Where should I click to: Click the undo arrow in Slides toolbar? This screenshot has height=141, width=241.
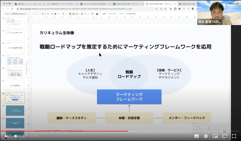coord(48,14)
